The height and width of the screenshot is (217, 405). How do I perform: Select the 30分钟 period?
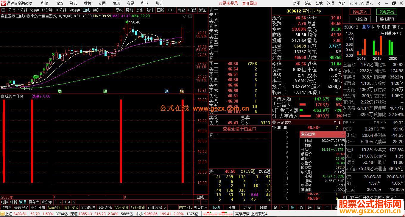[61, 10]
